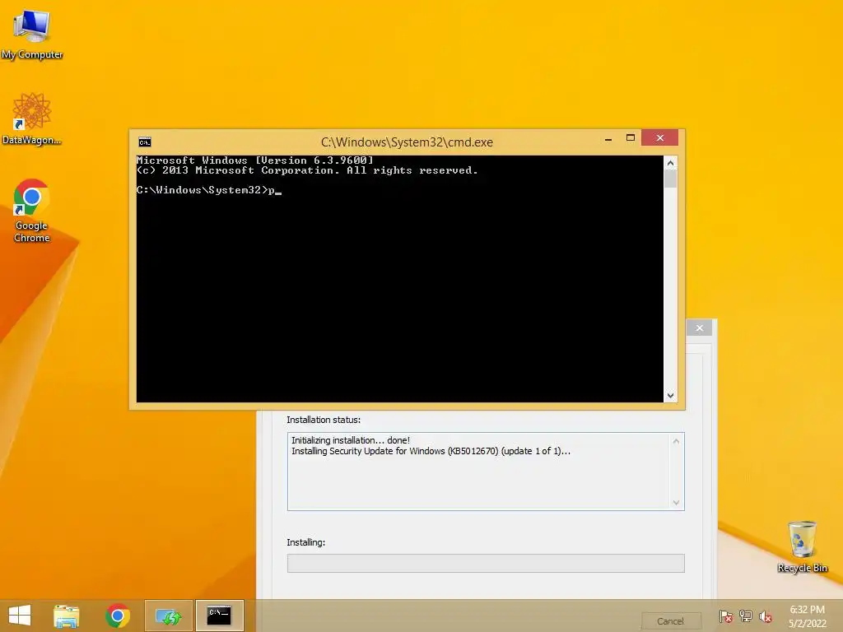Click the command prompt line C:\Windows\System32>
The height and width of the screenshot is (632, 843).
coord(209,190)
